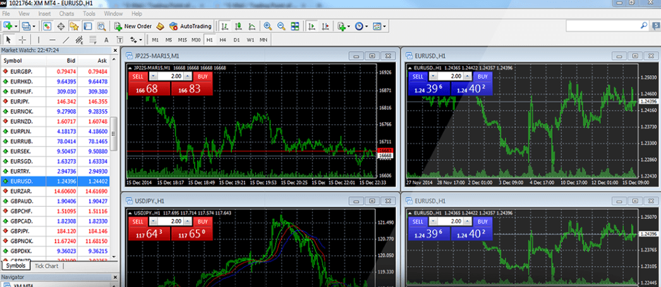Switch timeframe to D1
Screen dimensions: 661x287
pos(236,40)
